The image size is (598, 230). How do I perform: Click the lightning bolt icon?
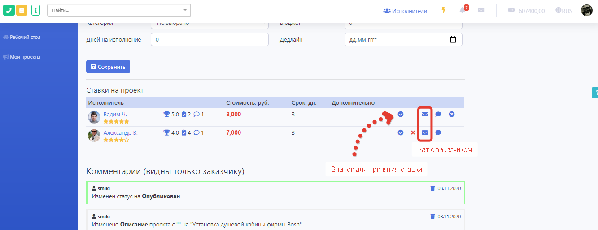pyautogui.click(x=444, y=10)
